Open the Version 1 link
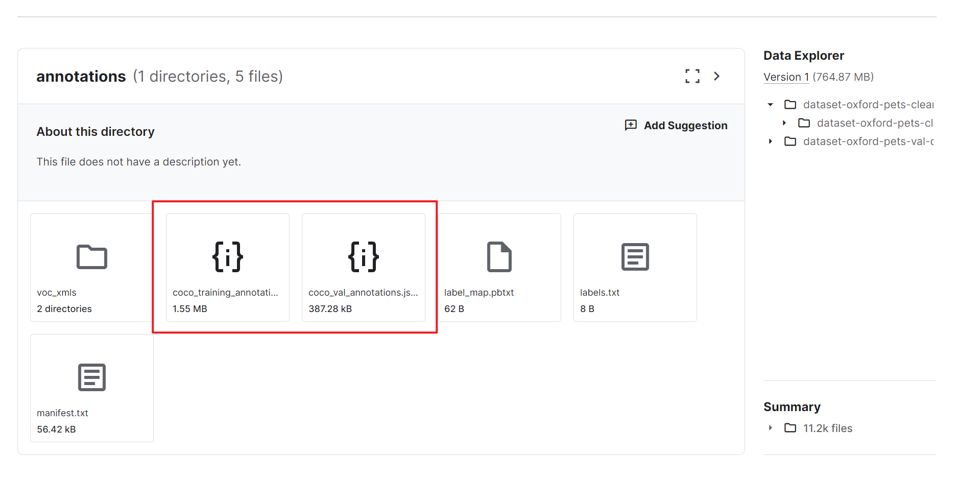Screen dimensions: 957x478 click(786, 77)
